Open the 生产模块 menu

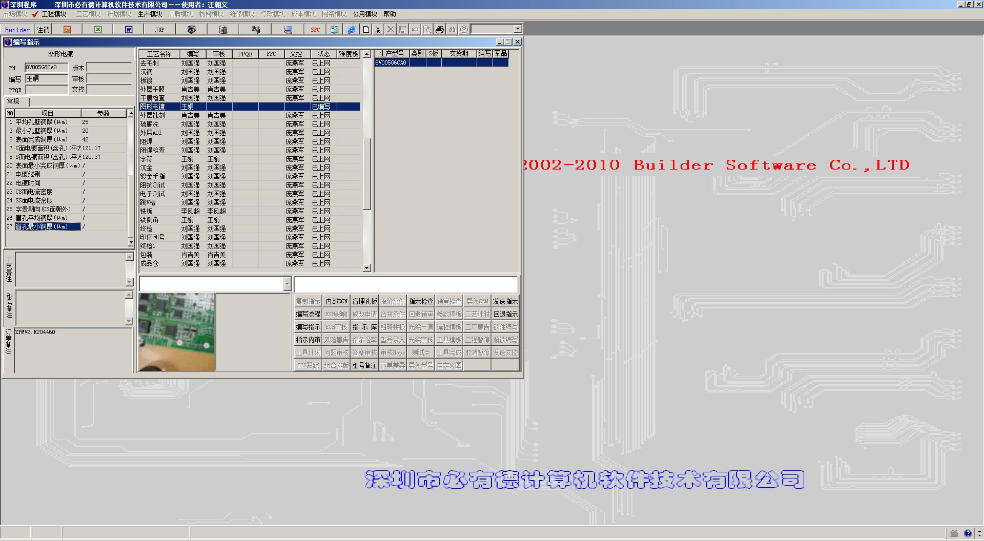(x=150, y=14)
